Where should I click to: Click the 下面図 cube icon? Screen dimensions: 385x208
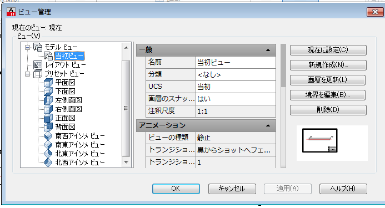coord(48,92)
